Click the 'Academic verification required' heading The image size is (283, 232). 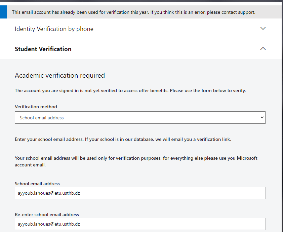60,75
